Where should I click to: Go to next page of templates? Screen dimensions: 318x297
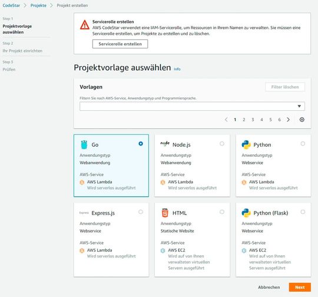click(288, 120)
